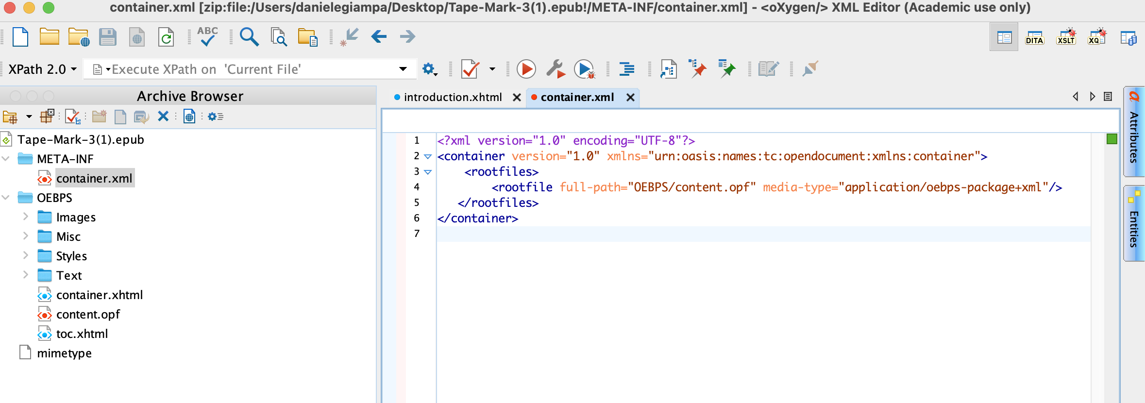Click the globe document icon in Archive Browser
The image size is (1145, 403).
189,117
